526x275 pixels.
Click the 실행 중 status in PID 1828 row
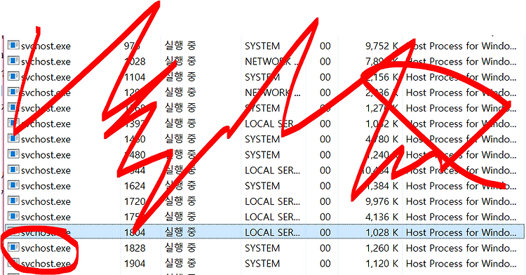[180, 248]
